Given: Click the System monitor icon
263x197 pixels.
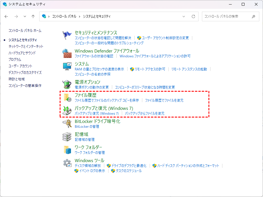Looking at the screenshot, I should [67, 66].
